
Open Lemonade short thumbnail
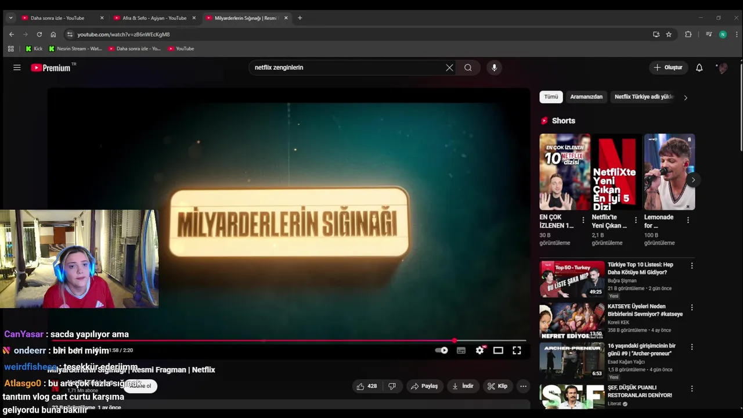click(669, 172)
